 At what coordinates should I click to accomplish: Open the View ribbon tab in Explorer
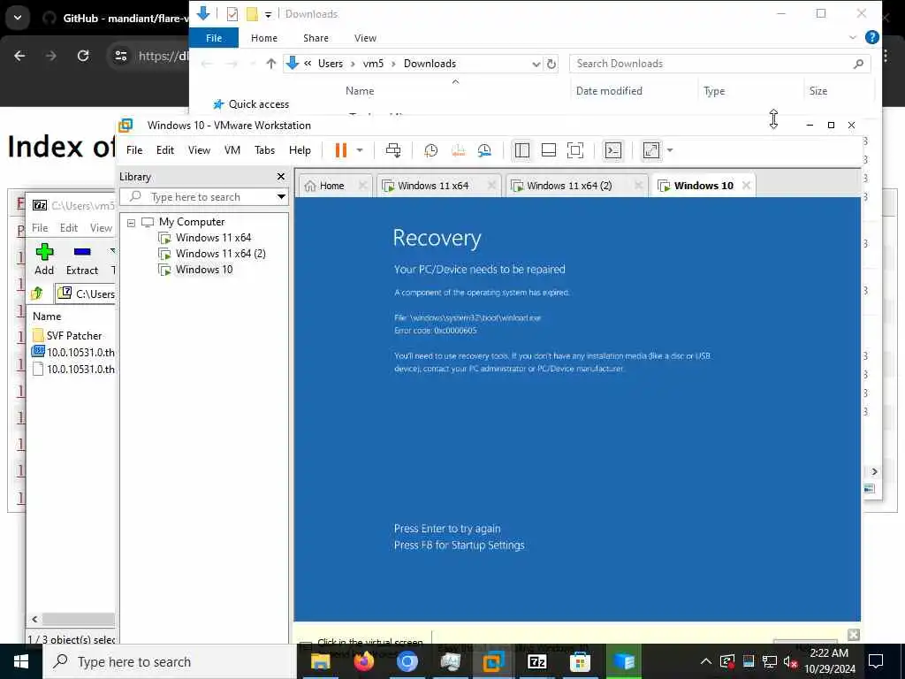(x=365, y=38)
